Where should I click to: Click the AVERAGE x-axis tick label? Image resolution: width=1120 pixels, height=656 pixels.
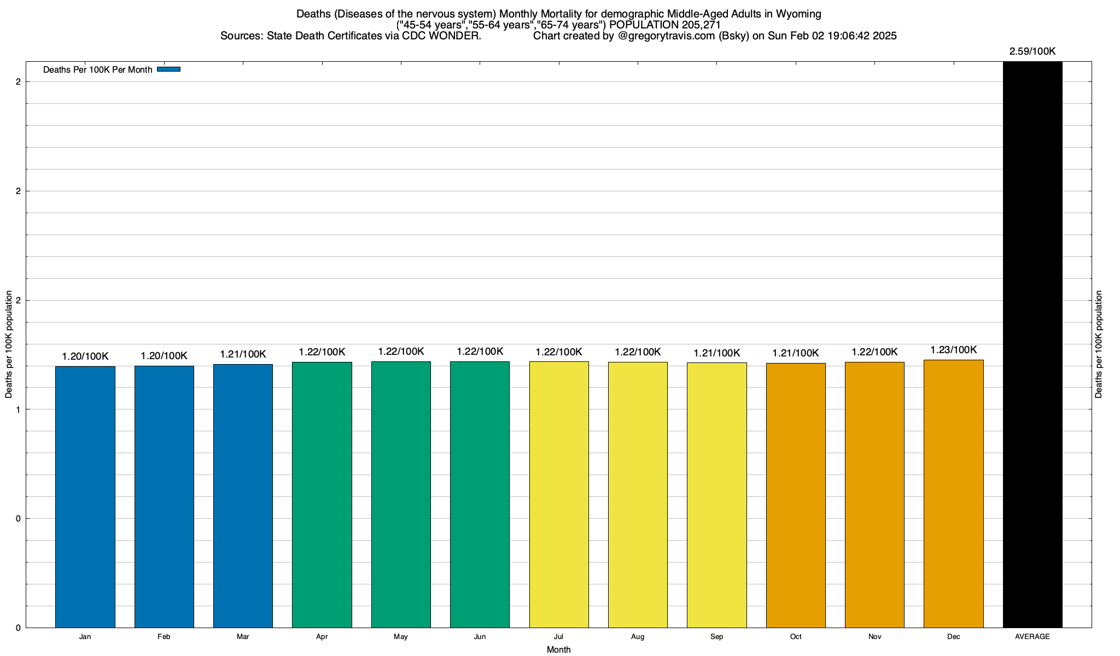[x=1032, y=637]
